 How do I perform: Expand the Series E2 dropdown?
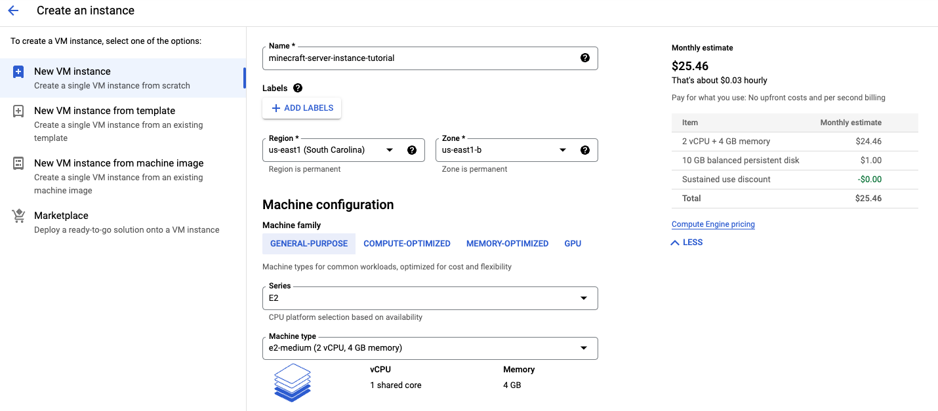click(430, 298)
